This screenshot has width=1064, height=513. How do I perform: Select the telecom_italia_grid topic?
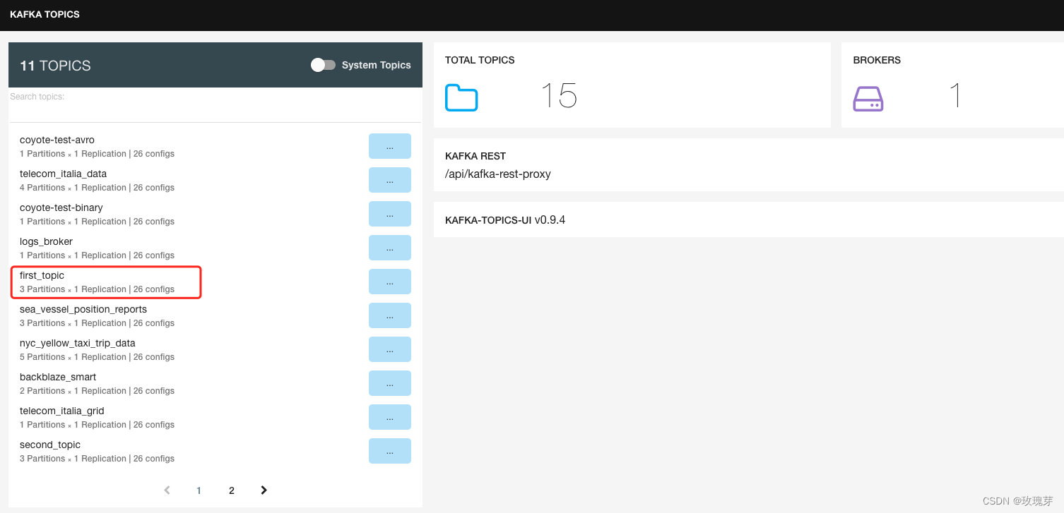tap(62, 411)
